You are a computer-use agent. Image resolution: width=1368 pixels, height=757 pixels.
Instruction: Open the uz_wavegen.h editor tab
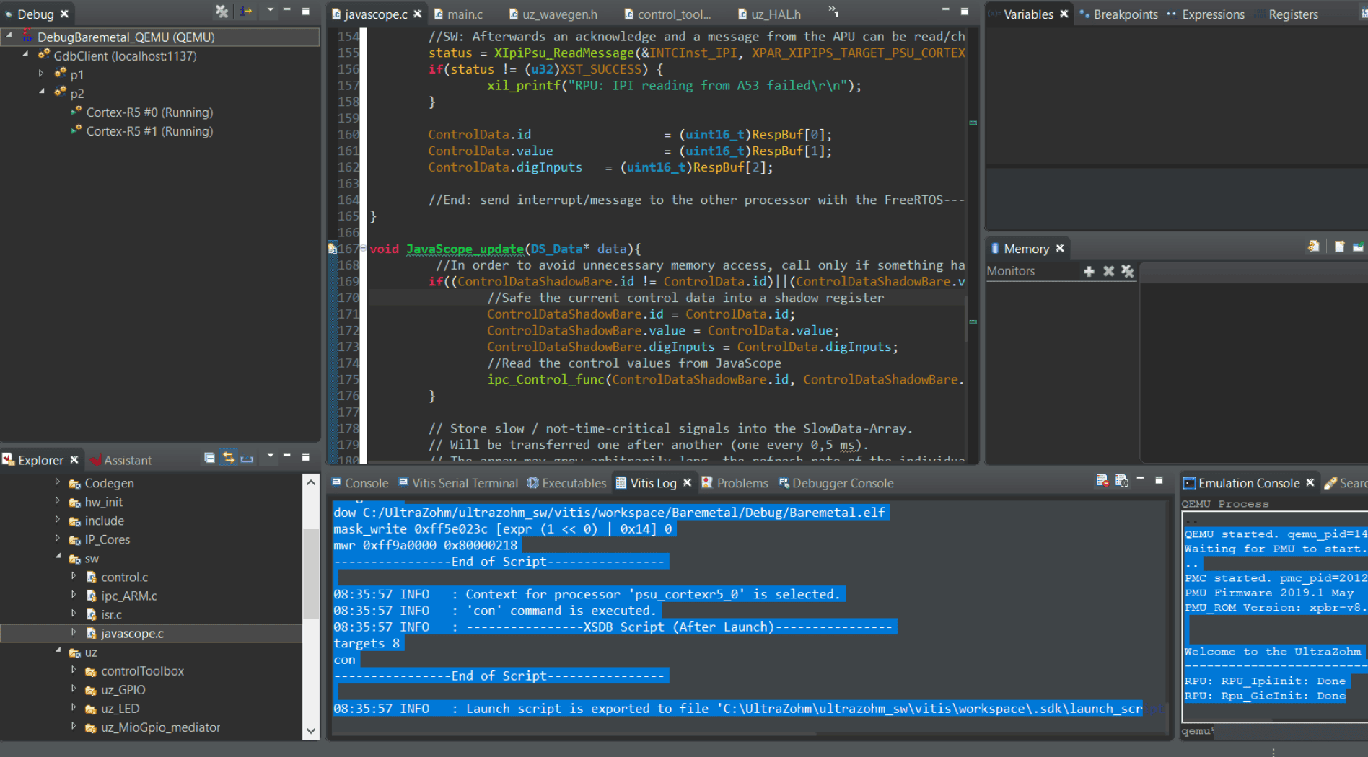553,14
